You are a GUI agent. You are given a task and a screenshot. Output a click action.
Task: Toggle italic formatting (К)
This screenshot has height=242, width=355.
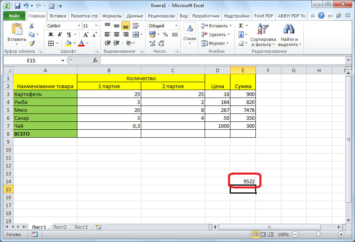coord(60,35)
